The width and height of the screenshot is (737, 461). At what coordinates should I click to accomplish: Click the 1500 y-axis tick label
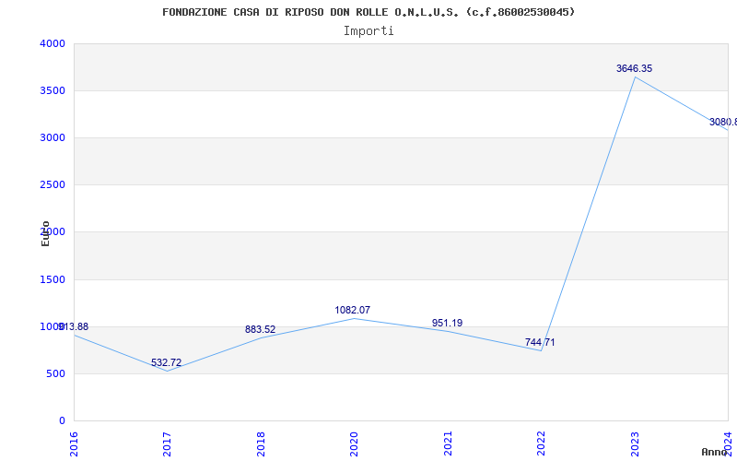[53, 280]
